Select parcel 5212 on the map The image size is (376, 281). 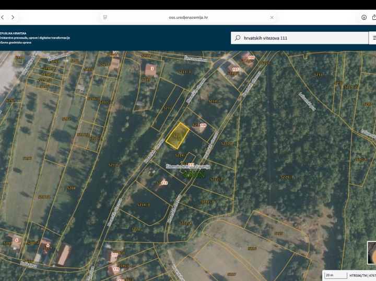(x=167, y=108)
